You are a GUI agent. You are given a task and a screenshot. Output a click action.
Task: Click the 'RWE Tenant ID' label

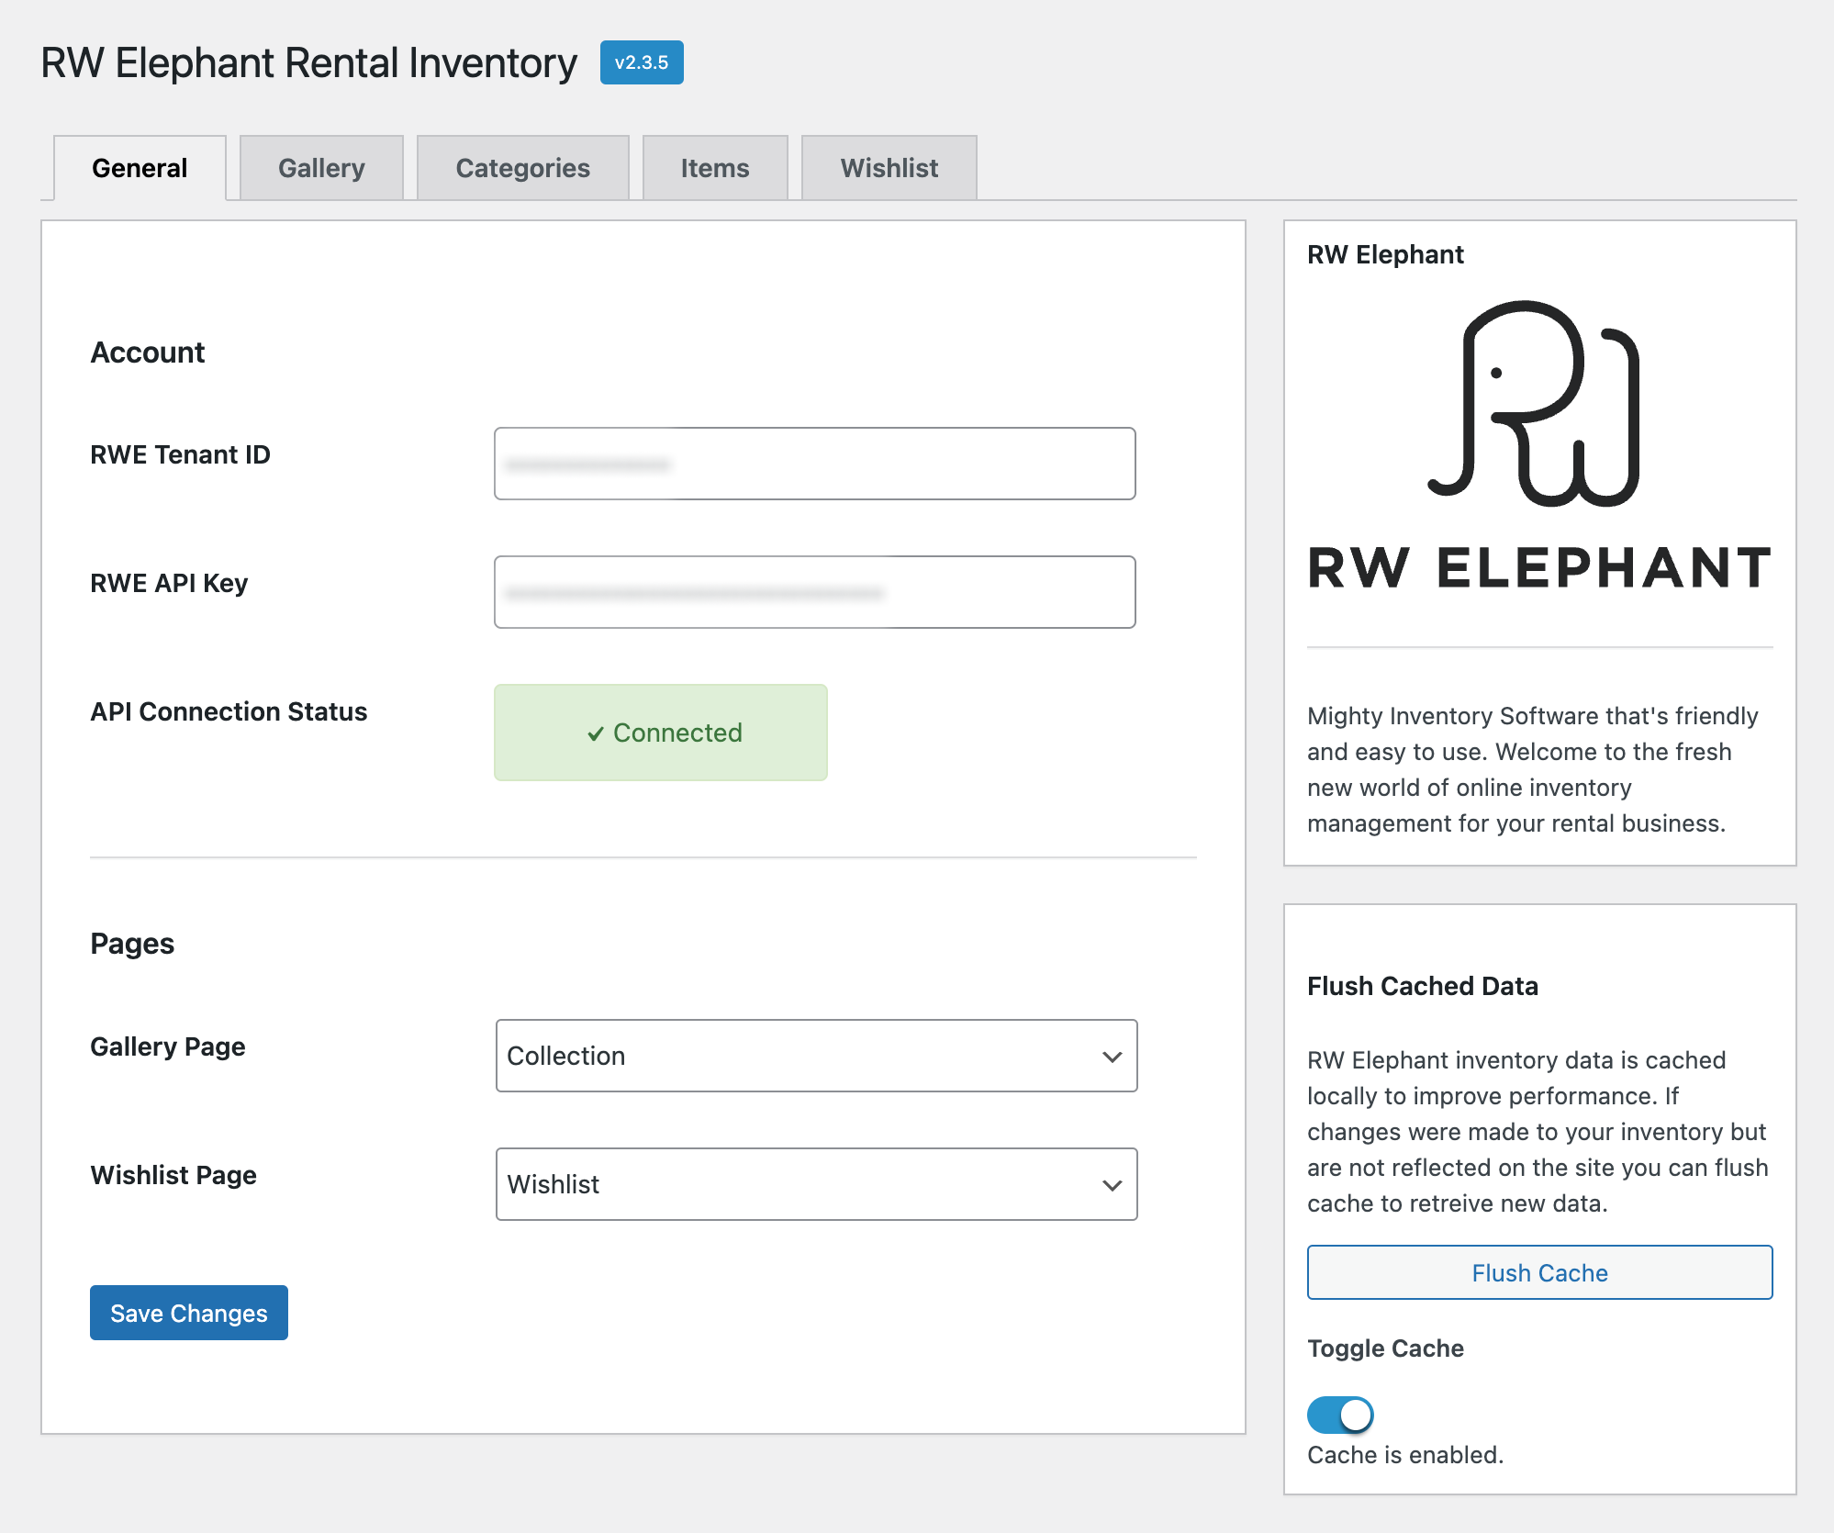181,454
